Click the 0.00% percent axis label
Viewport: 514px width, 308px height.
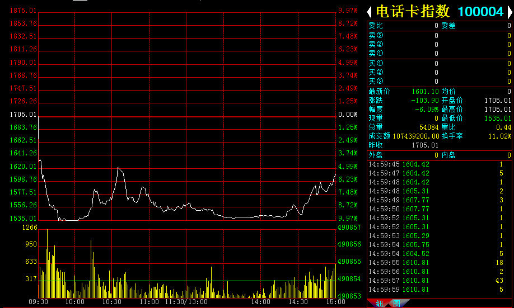click(348, 115)
